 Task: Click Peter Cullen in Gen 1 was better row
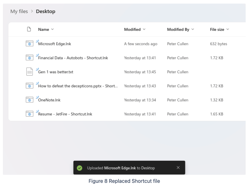[178, 72]
